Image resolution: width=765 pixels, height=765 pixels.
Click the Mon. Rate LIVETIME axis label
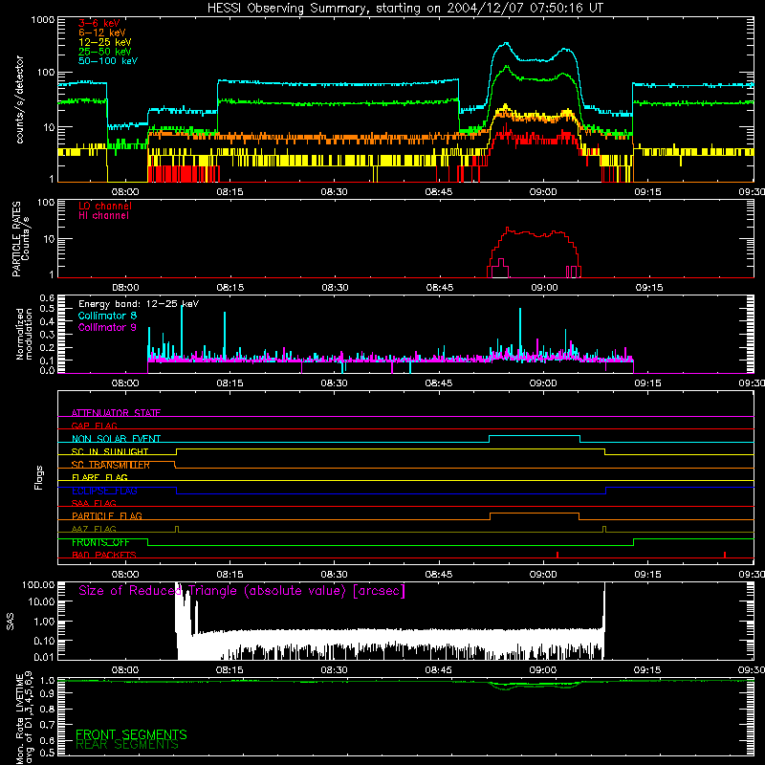[24, 717]
